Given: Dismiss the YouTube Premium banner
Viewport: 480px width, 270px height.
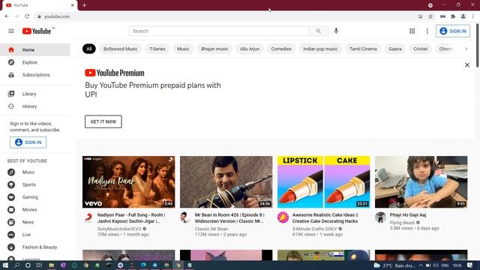Looking at the screenshot, I should [x=466, y=65].
